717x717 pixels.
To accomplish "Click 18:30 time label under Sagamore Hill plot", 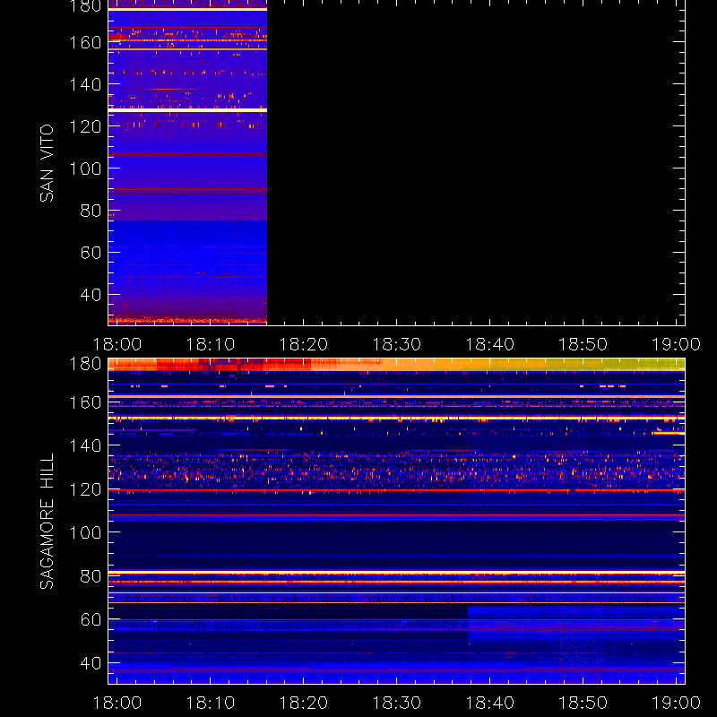I will click(397, 703).
